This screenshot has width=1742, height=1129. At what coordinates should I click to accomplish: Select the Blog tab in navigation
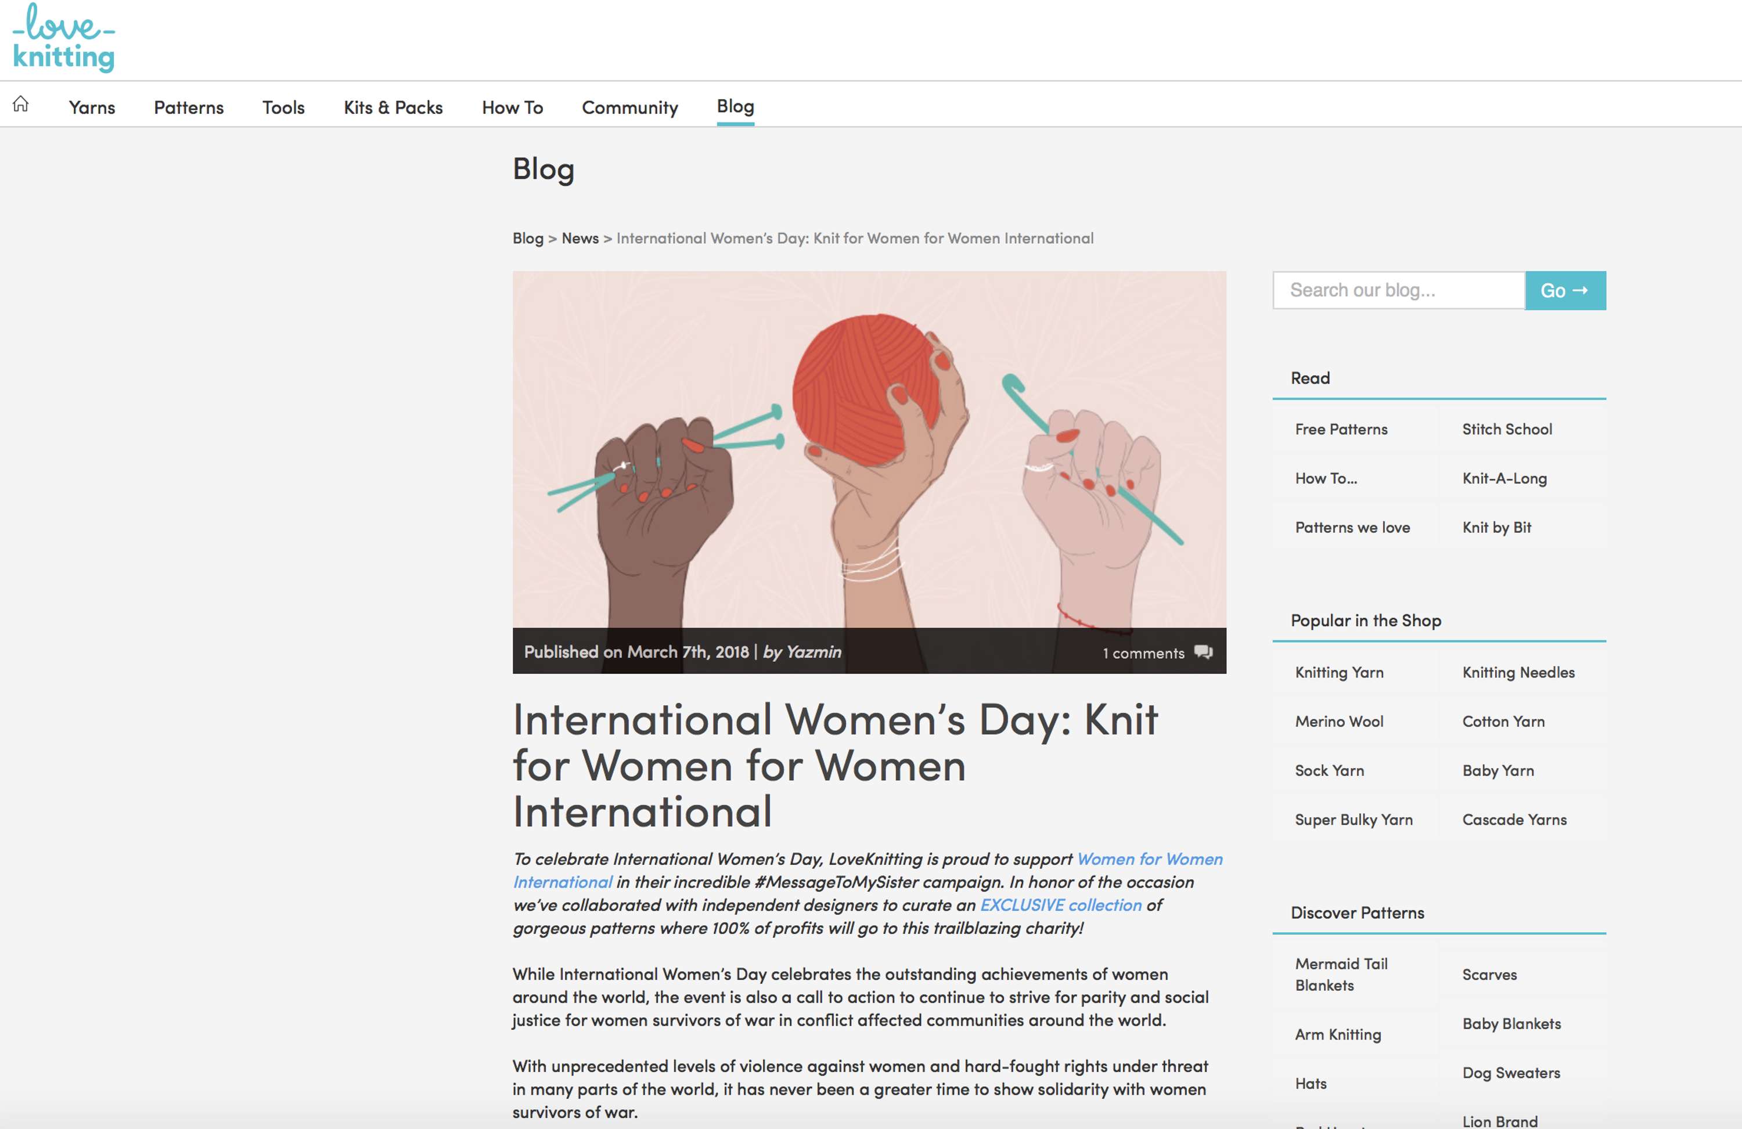736,107
